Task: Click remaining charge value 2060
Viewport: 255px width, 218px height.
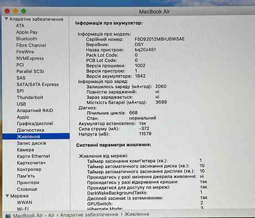Action: pyautogui.click(x=161, y=86)
